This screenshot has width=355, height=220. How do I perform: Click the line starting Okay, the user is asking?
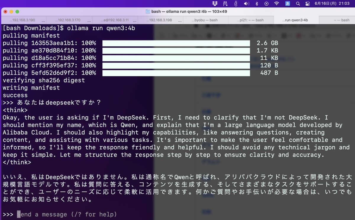[x=165, y=117]
